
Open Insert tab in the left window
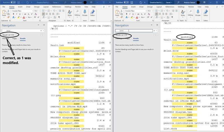20,7
